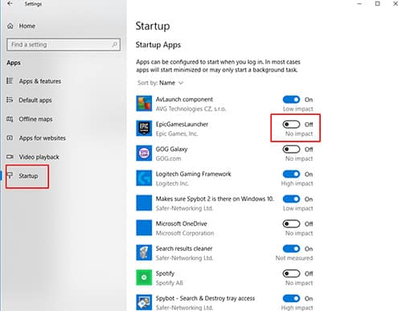Enable Microsoft OneDrive startup toggle
Image resolution: width=402 pixels, height=311 pixels.
coord(291,223)
